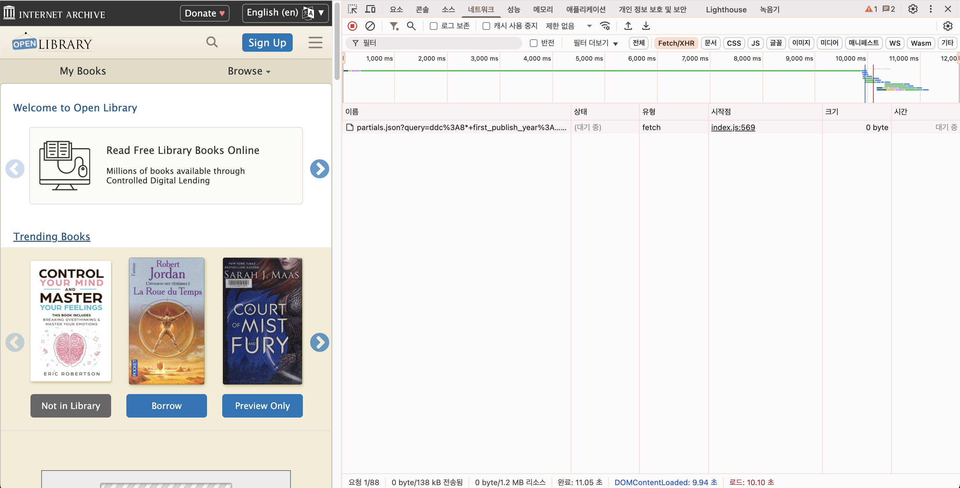
Task: Click the Sign Up button
Action: 267,43
